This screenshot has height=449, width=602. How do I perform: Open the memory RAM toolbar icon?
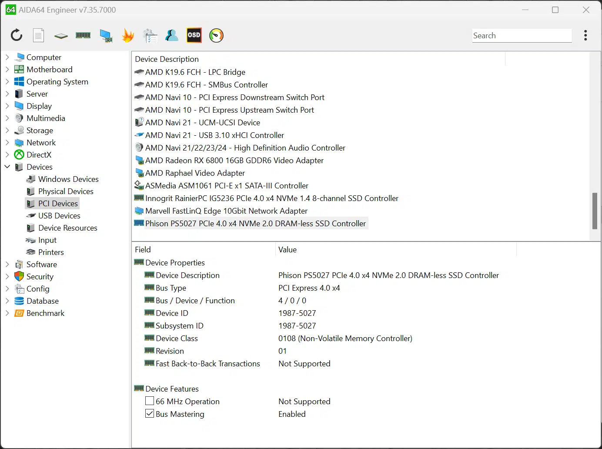[x=83, y=35]
